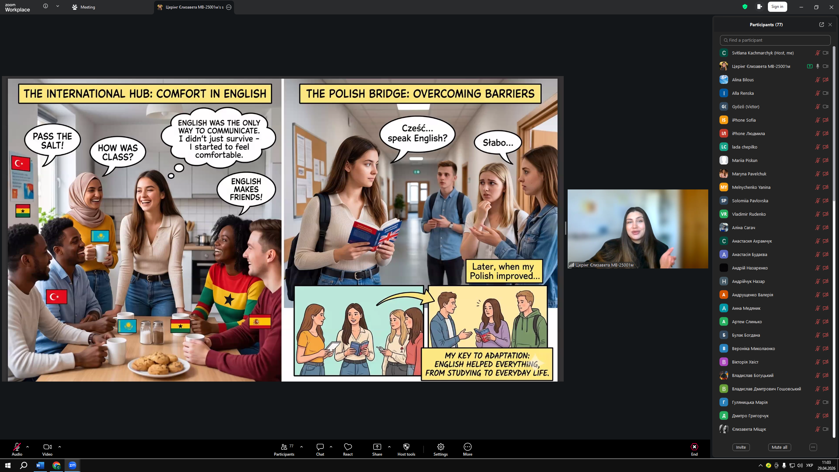Click the Invite button
The width and height of the screenshot is (839, 472).
pos(741,447)
